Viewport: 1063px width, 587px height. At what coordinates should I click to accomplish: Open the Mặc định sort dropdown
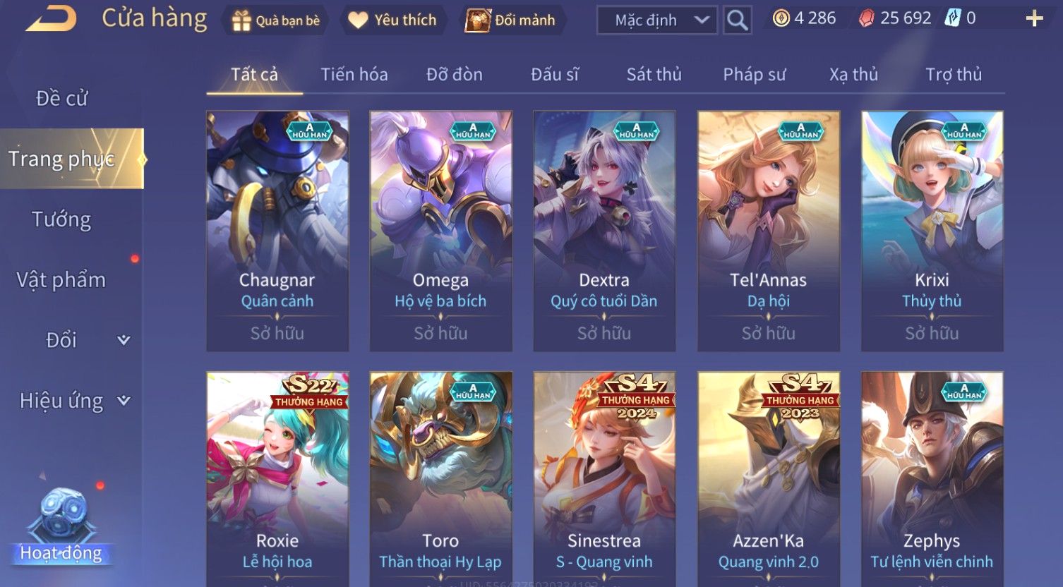tap(657, 20)
